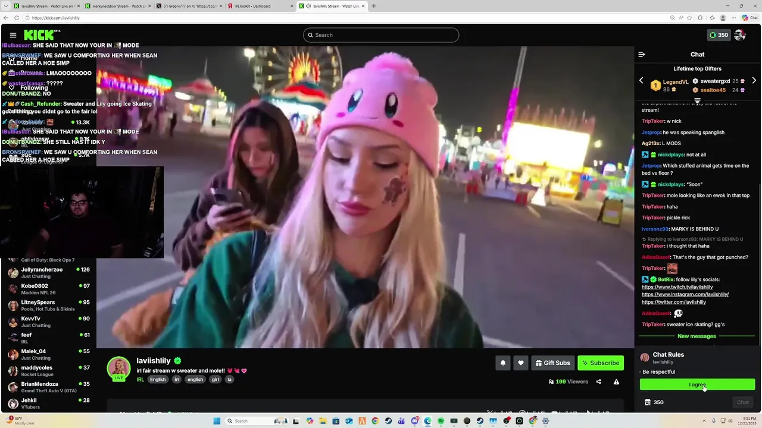
Task: Click Gift Subs button
Action: 552,363
